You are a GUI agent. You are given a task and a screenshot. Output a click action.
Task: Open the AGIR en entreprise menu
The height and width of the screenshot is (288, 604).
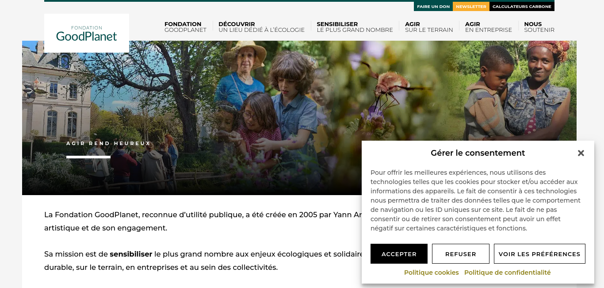point(488,27)
